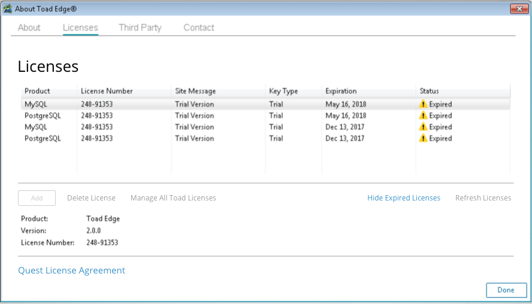Image resolution: width=532 pixels, height=304 pixels.
Task: Select the PostgreSQL row expiring Dec 13, 2017
Action: pos(265,138)
